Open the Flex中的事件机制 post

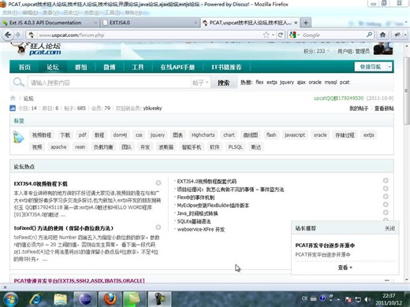(x=196, y=198)
